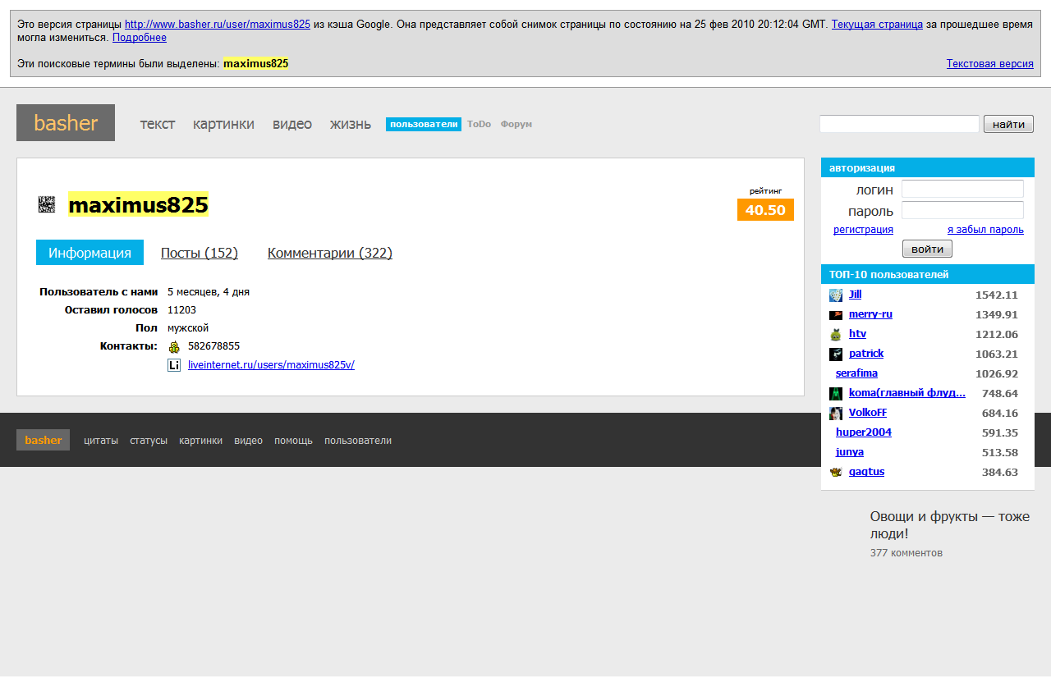The height and width of the screenshot is (677, 1051).
Task: Open the текст section
Action: (158, 124)
